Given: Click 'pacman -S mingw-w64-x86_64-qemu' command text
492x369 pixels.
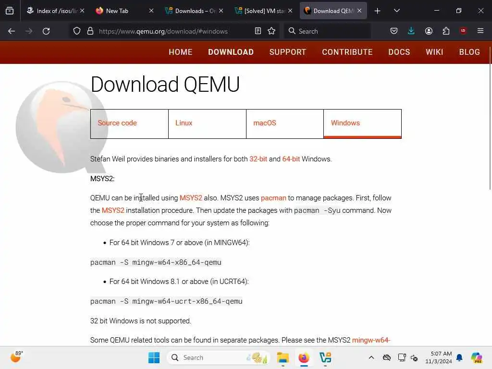Looking at the screenshot, I should (x=156, y=262).
